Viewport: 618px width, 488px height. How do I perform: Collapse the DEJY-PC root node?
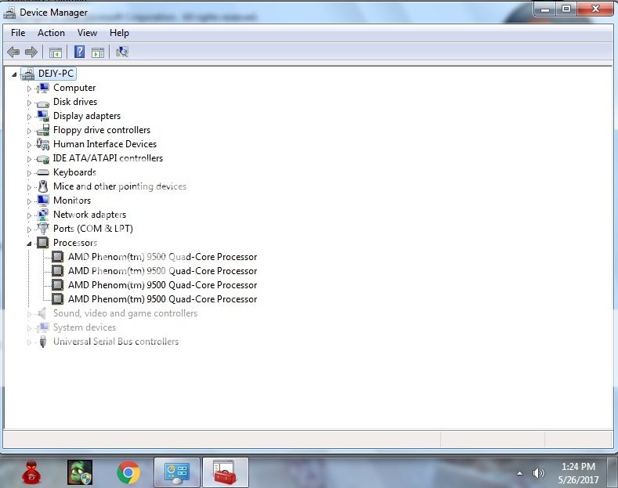(x=14, y=74)
